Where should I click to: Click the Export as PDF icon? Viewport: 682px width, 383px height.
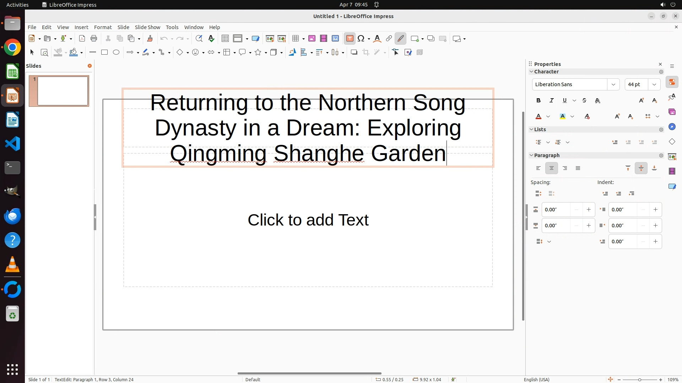[x=82, y=39]
